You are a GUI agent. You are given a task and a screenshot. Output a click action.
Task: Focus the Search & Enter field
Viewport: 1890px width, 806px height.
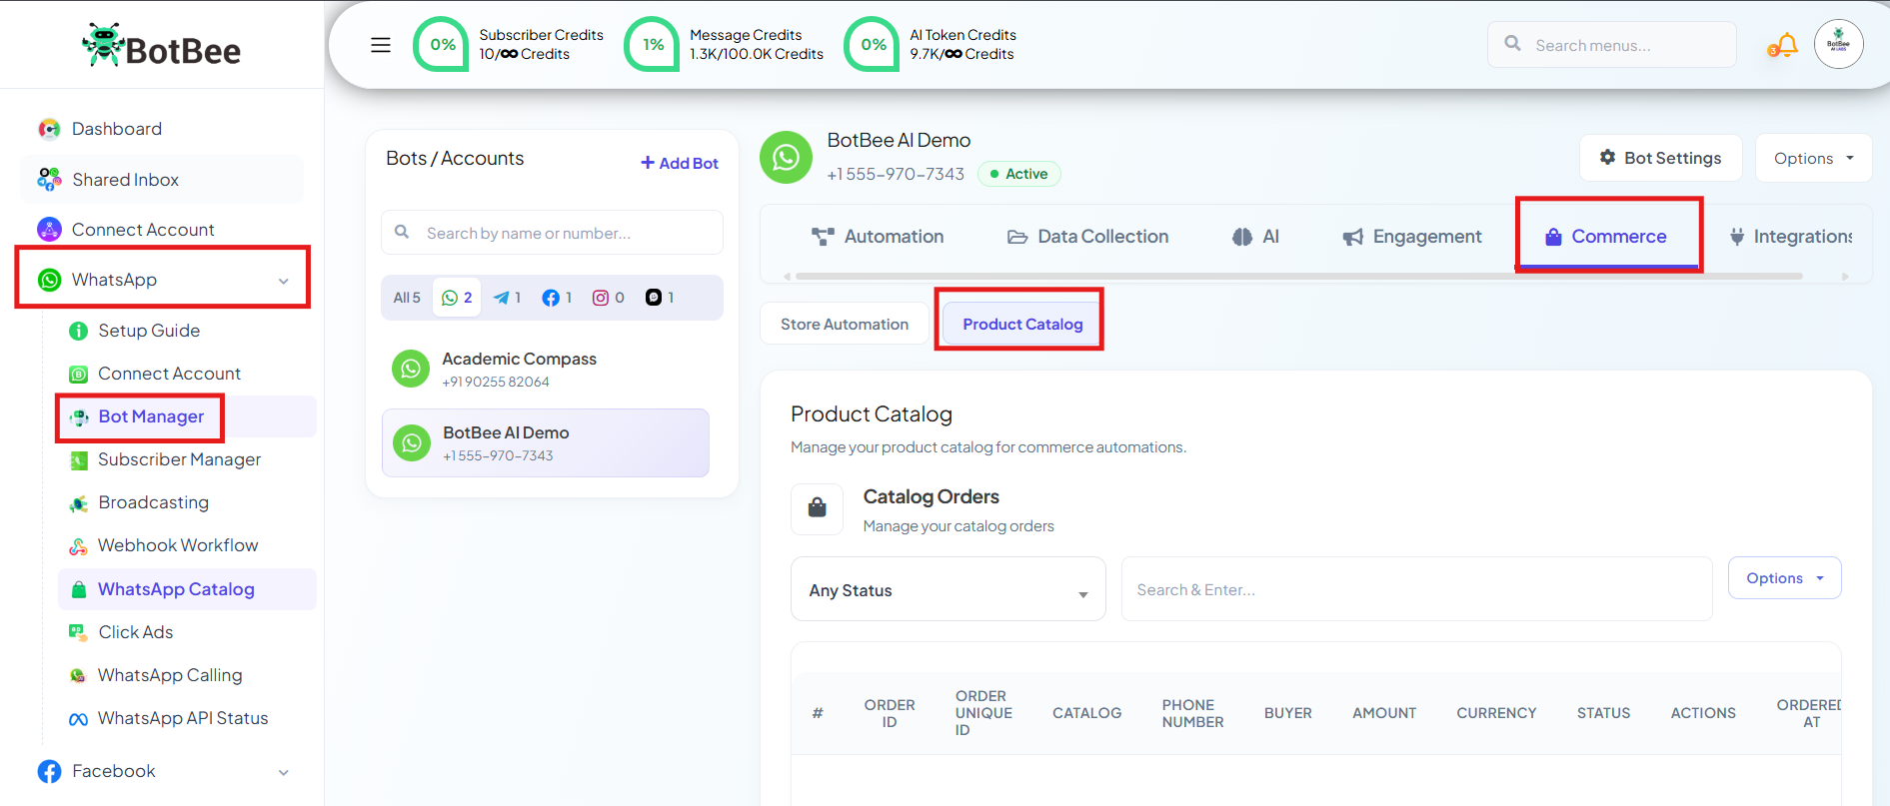[x=1416, y=589]
